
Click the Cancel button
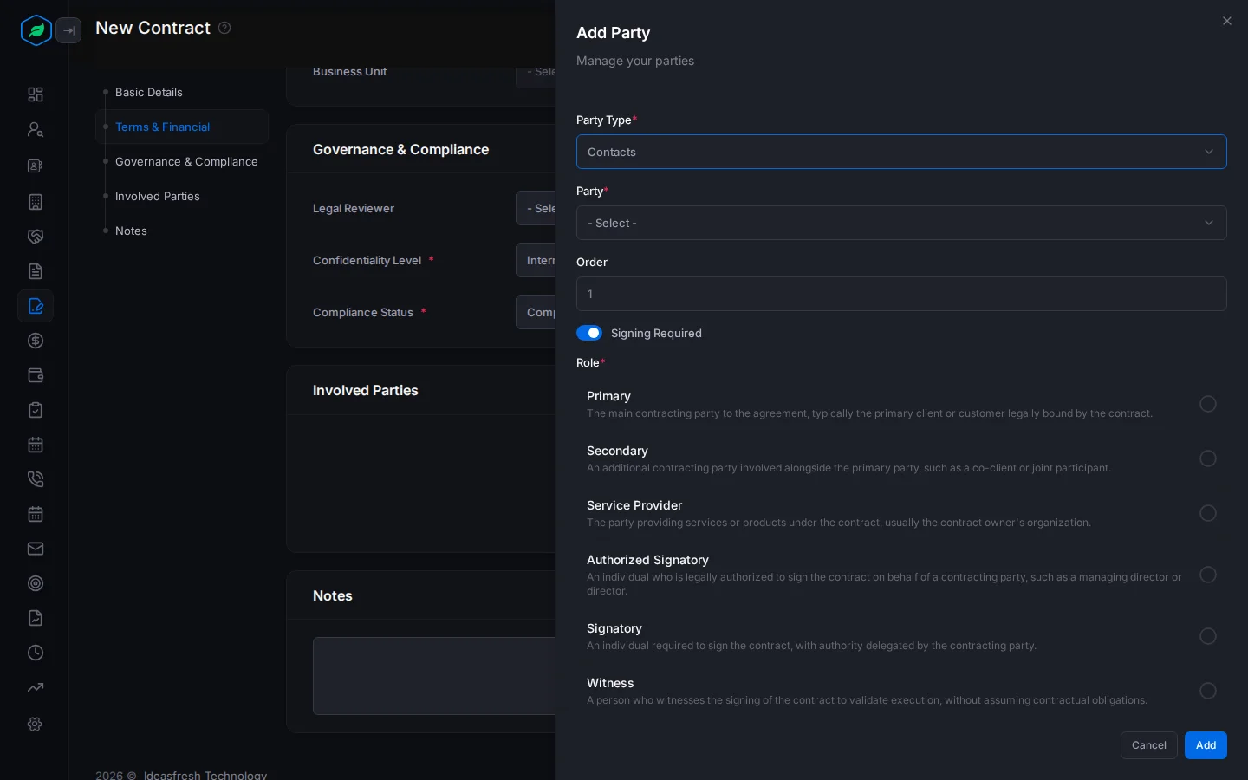click(1149, 745)
